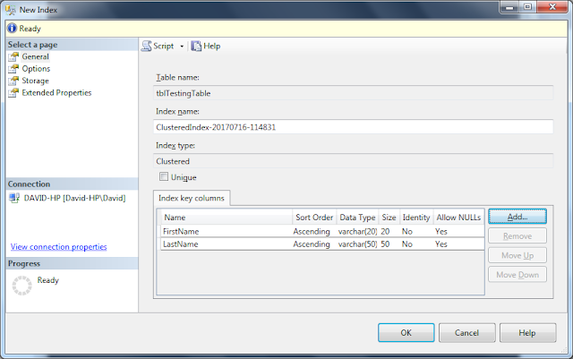The height and width of the screenshot is (359, 573).
Task: Click the OK button
Action: coord(406,333)
